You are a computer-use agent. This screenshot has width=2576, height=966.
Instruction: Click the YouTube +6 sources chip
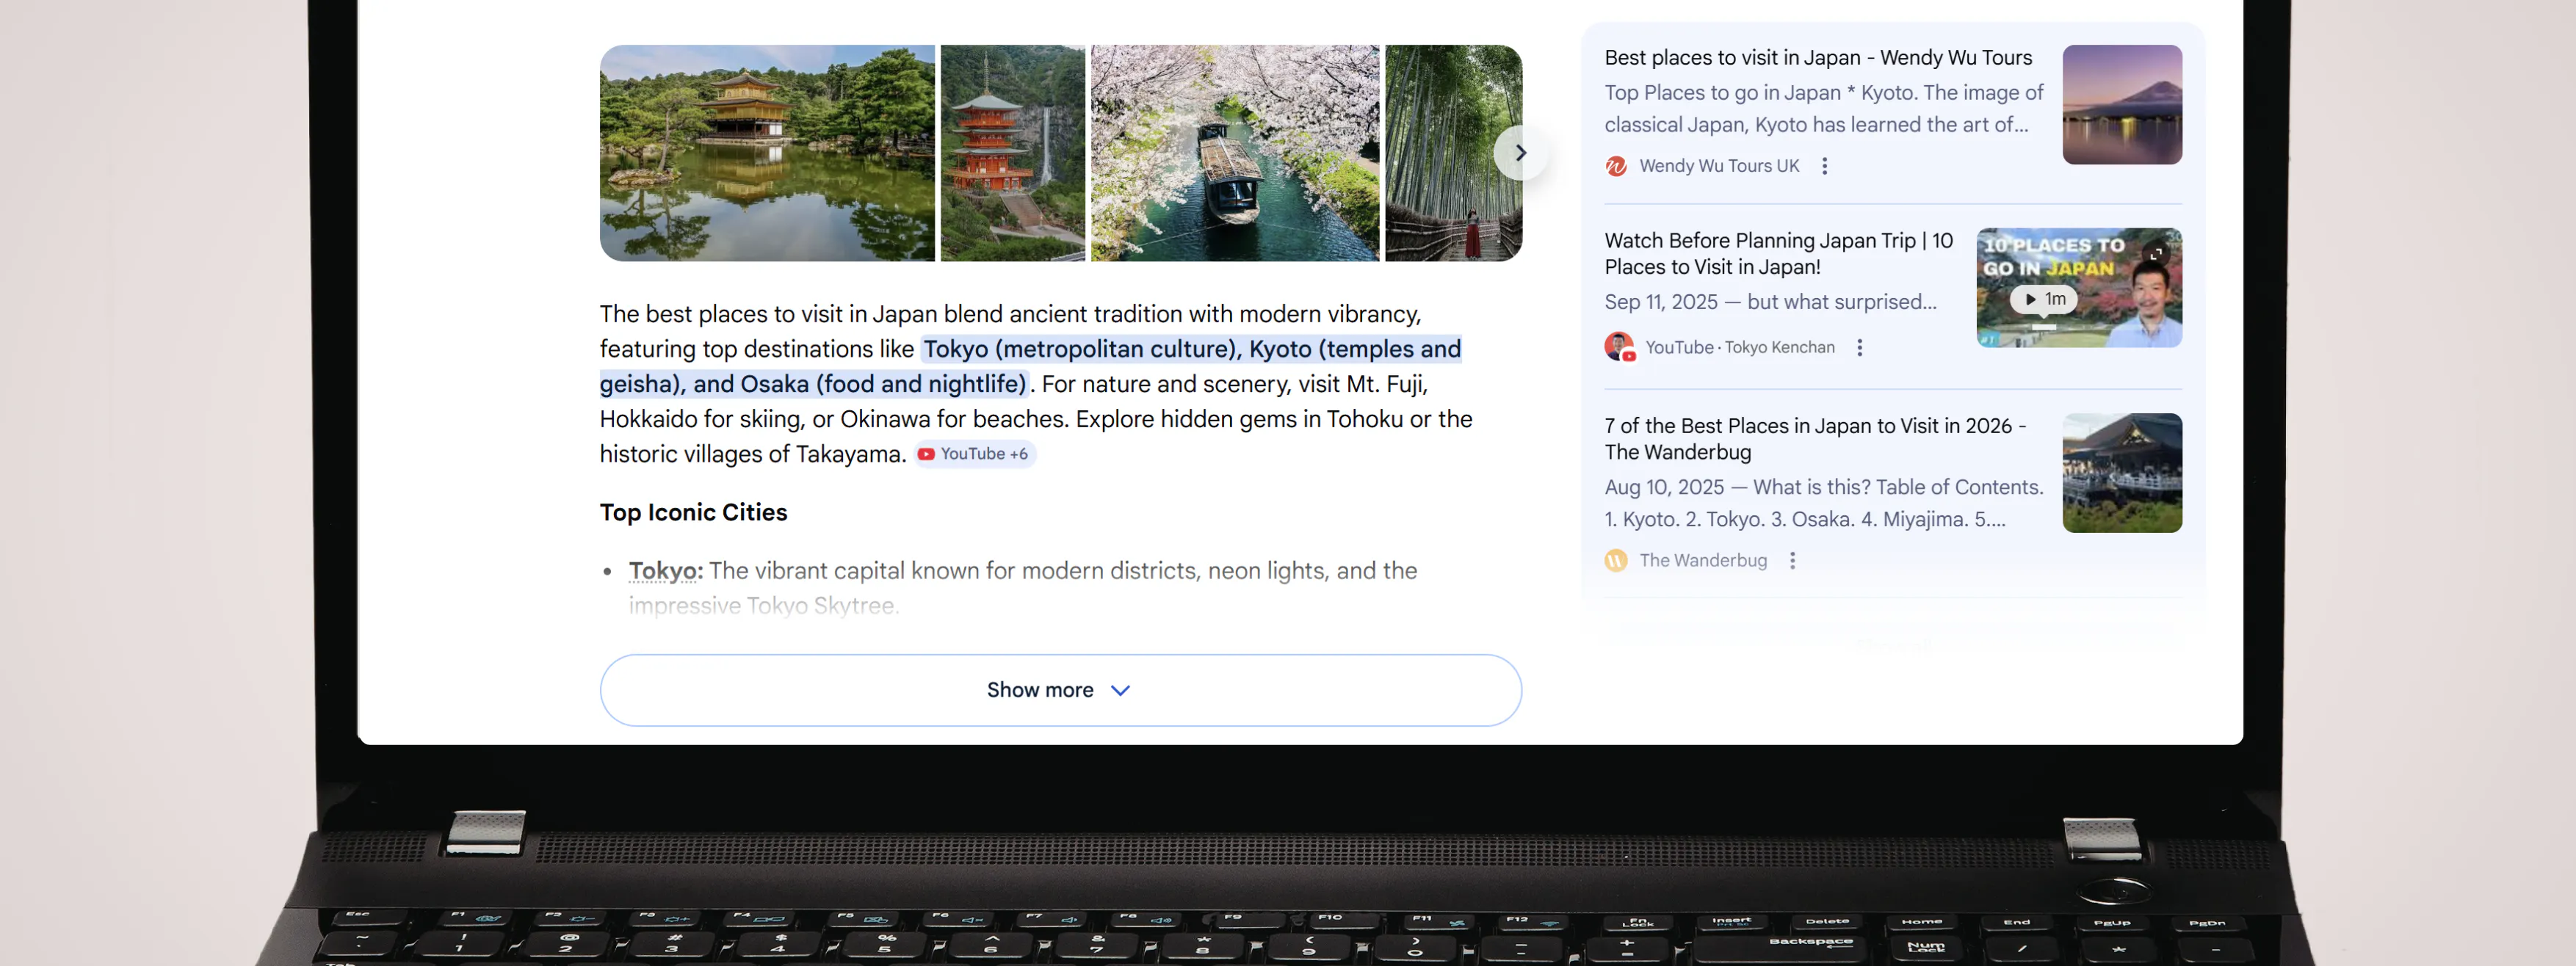click(x=974, y=454)
